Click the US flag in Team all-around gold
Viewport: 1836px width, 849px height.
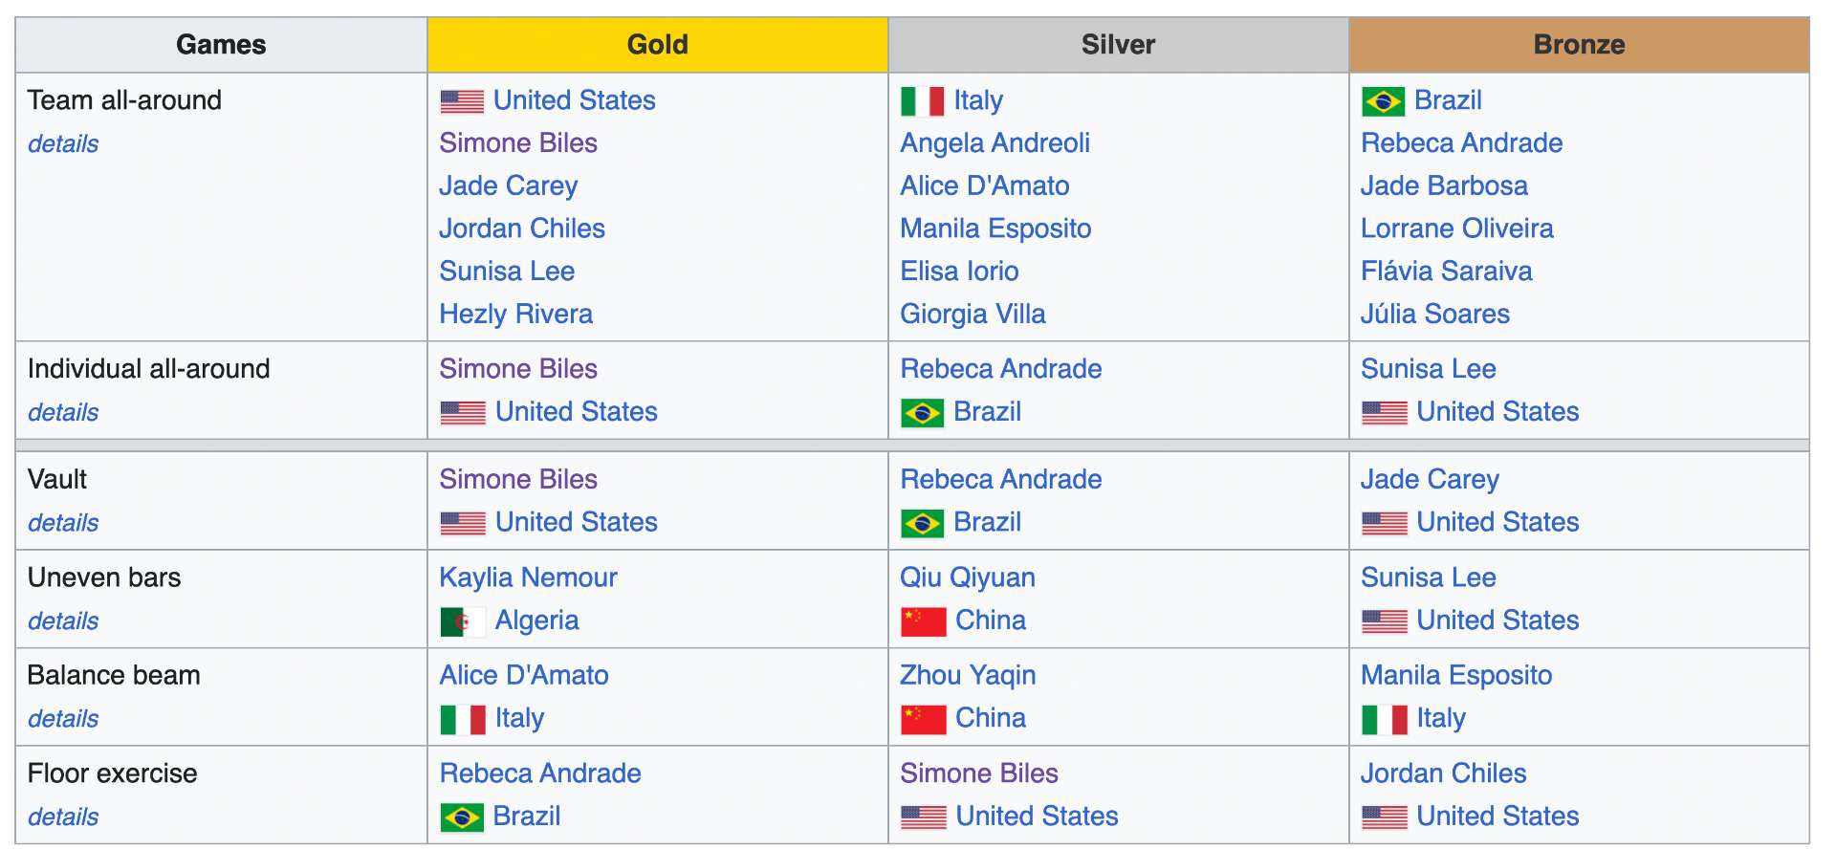click(x=462, y=101)
